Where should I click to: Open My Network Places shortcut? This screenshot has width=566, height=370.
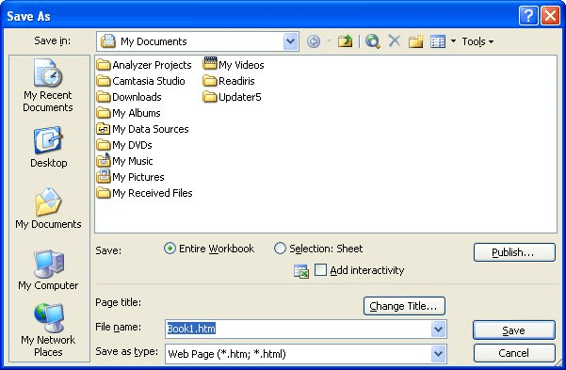tap(48, 330)
